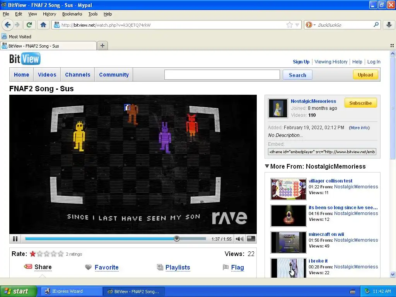396x297 pixels.
Task: Expand description via More info link
Action: [x=359, y=128]
